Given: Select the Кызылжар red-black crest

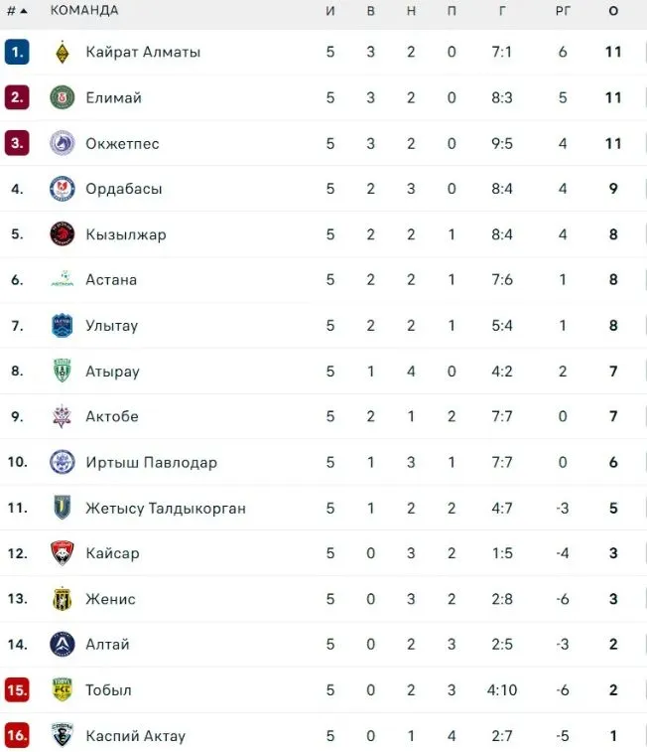Looking at the screenshot, I should click(63, 234).
